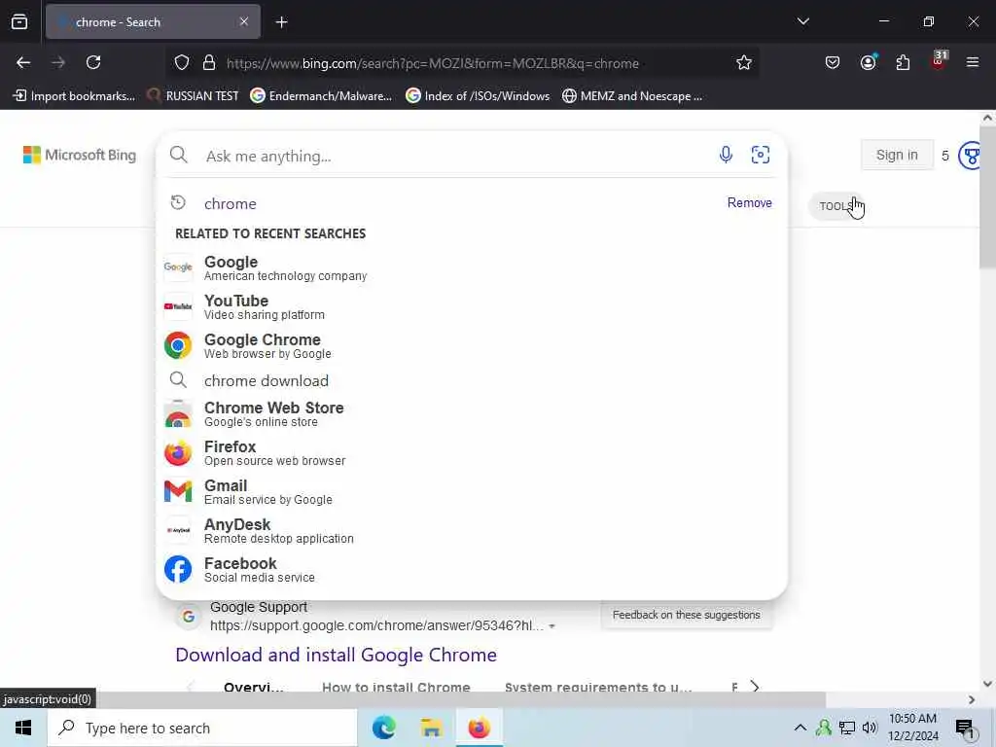Open tracking protection shield icon

[x=182, y=63]
